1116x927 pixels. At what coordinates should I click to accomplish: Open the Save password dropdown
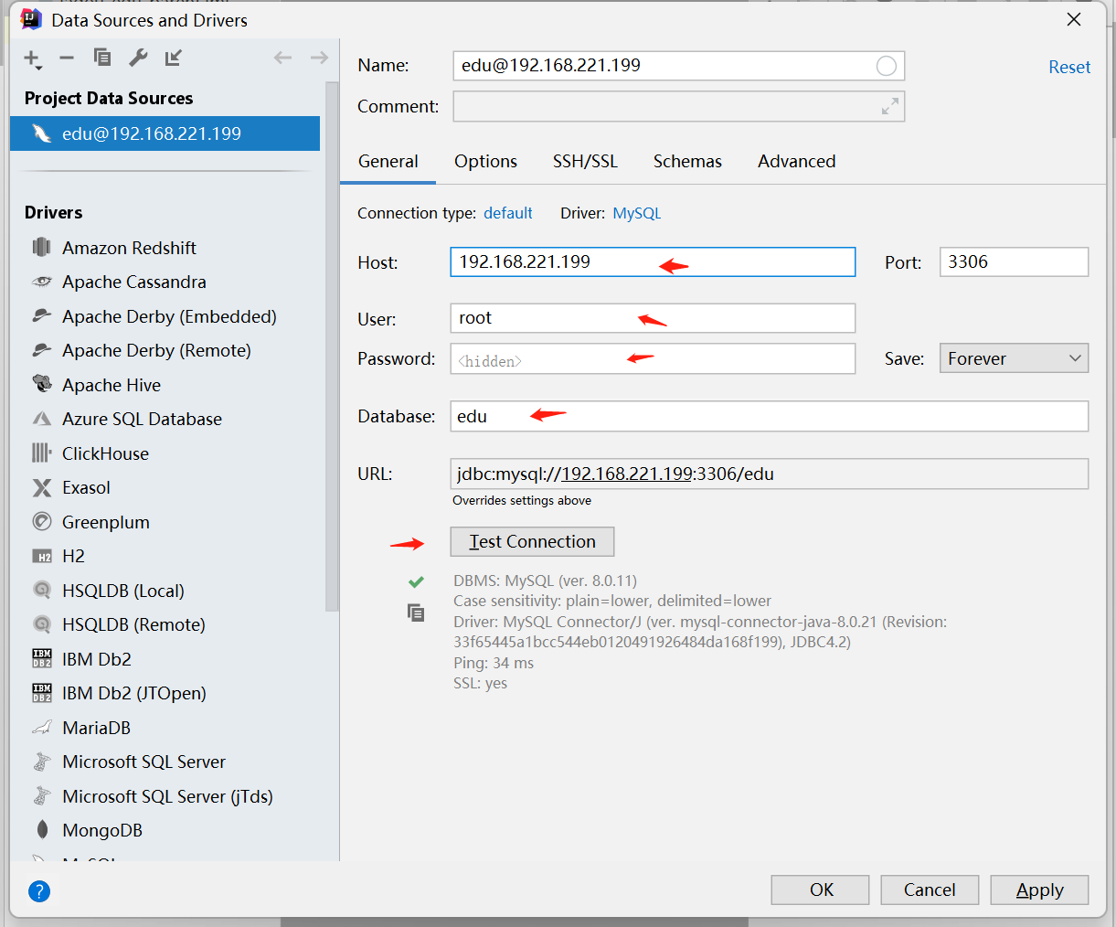1013,357
